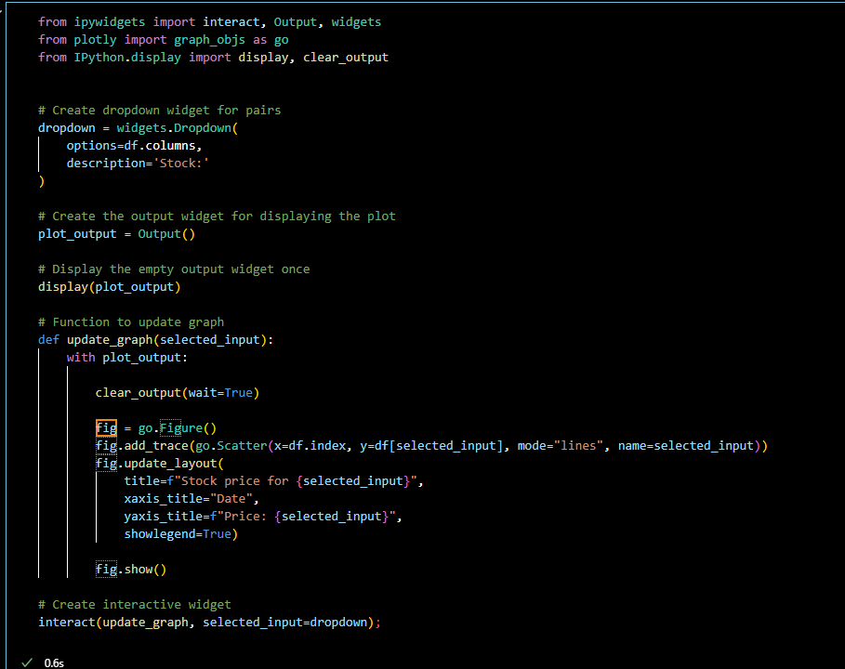Viewport: 845px width, 669px height.
Task: Click 'plotly' in the second import line
Action: coord(96,40)
